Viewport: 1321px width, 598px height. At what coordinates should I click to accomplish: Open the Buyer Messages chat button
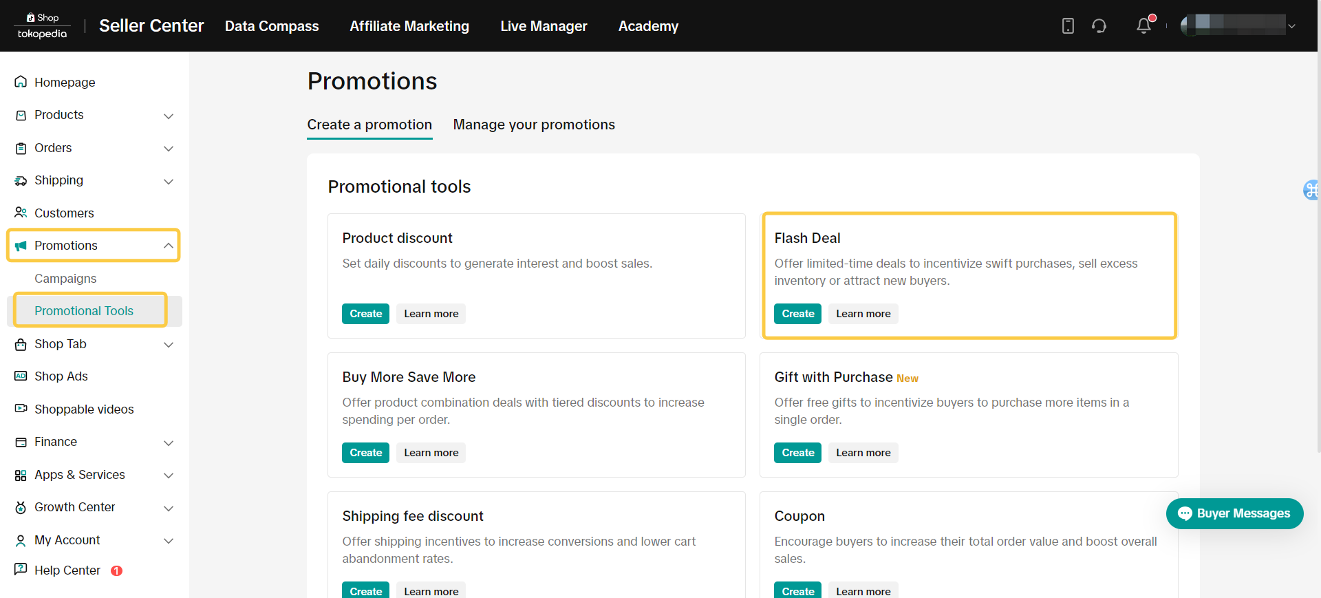(1234, 513)
